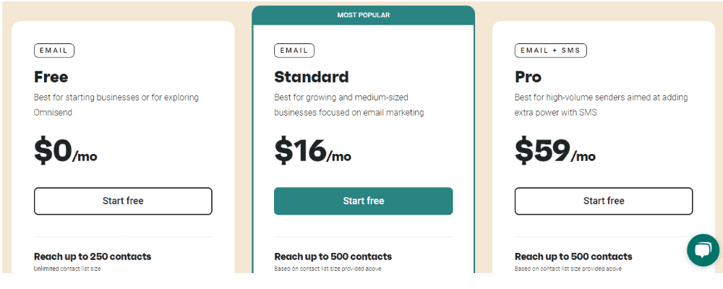Click Start free under the Pro plan
Screen dimensions: 723x289
pos(604,201)
